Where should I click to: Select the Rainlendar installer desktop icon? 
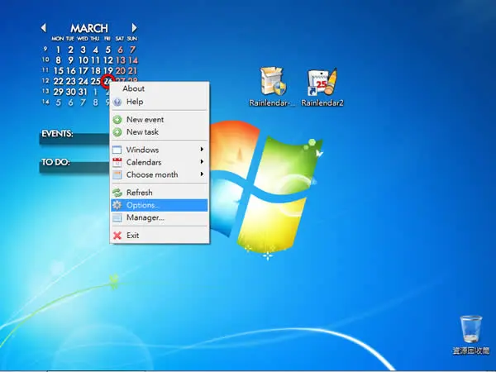[272, 87]
